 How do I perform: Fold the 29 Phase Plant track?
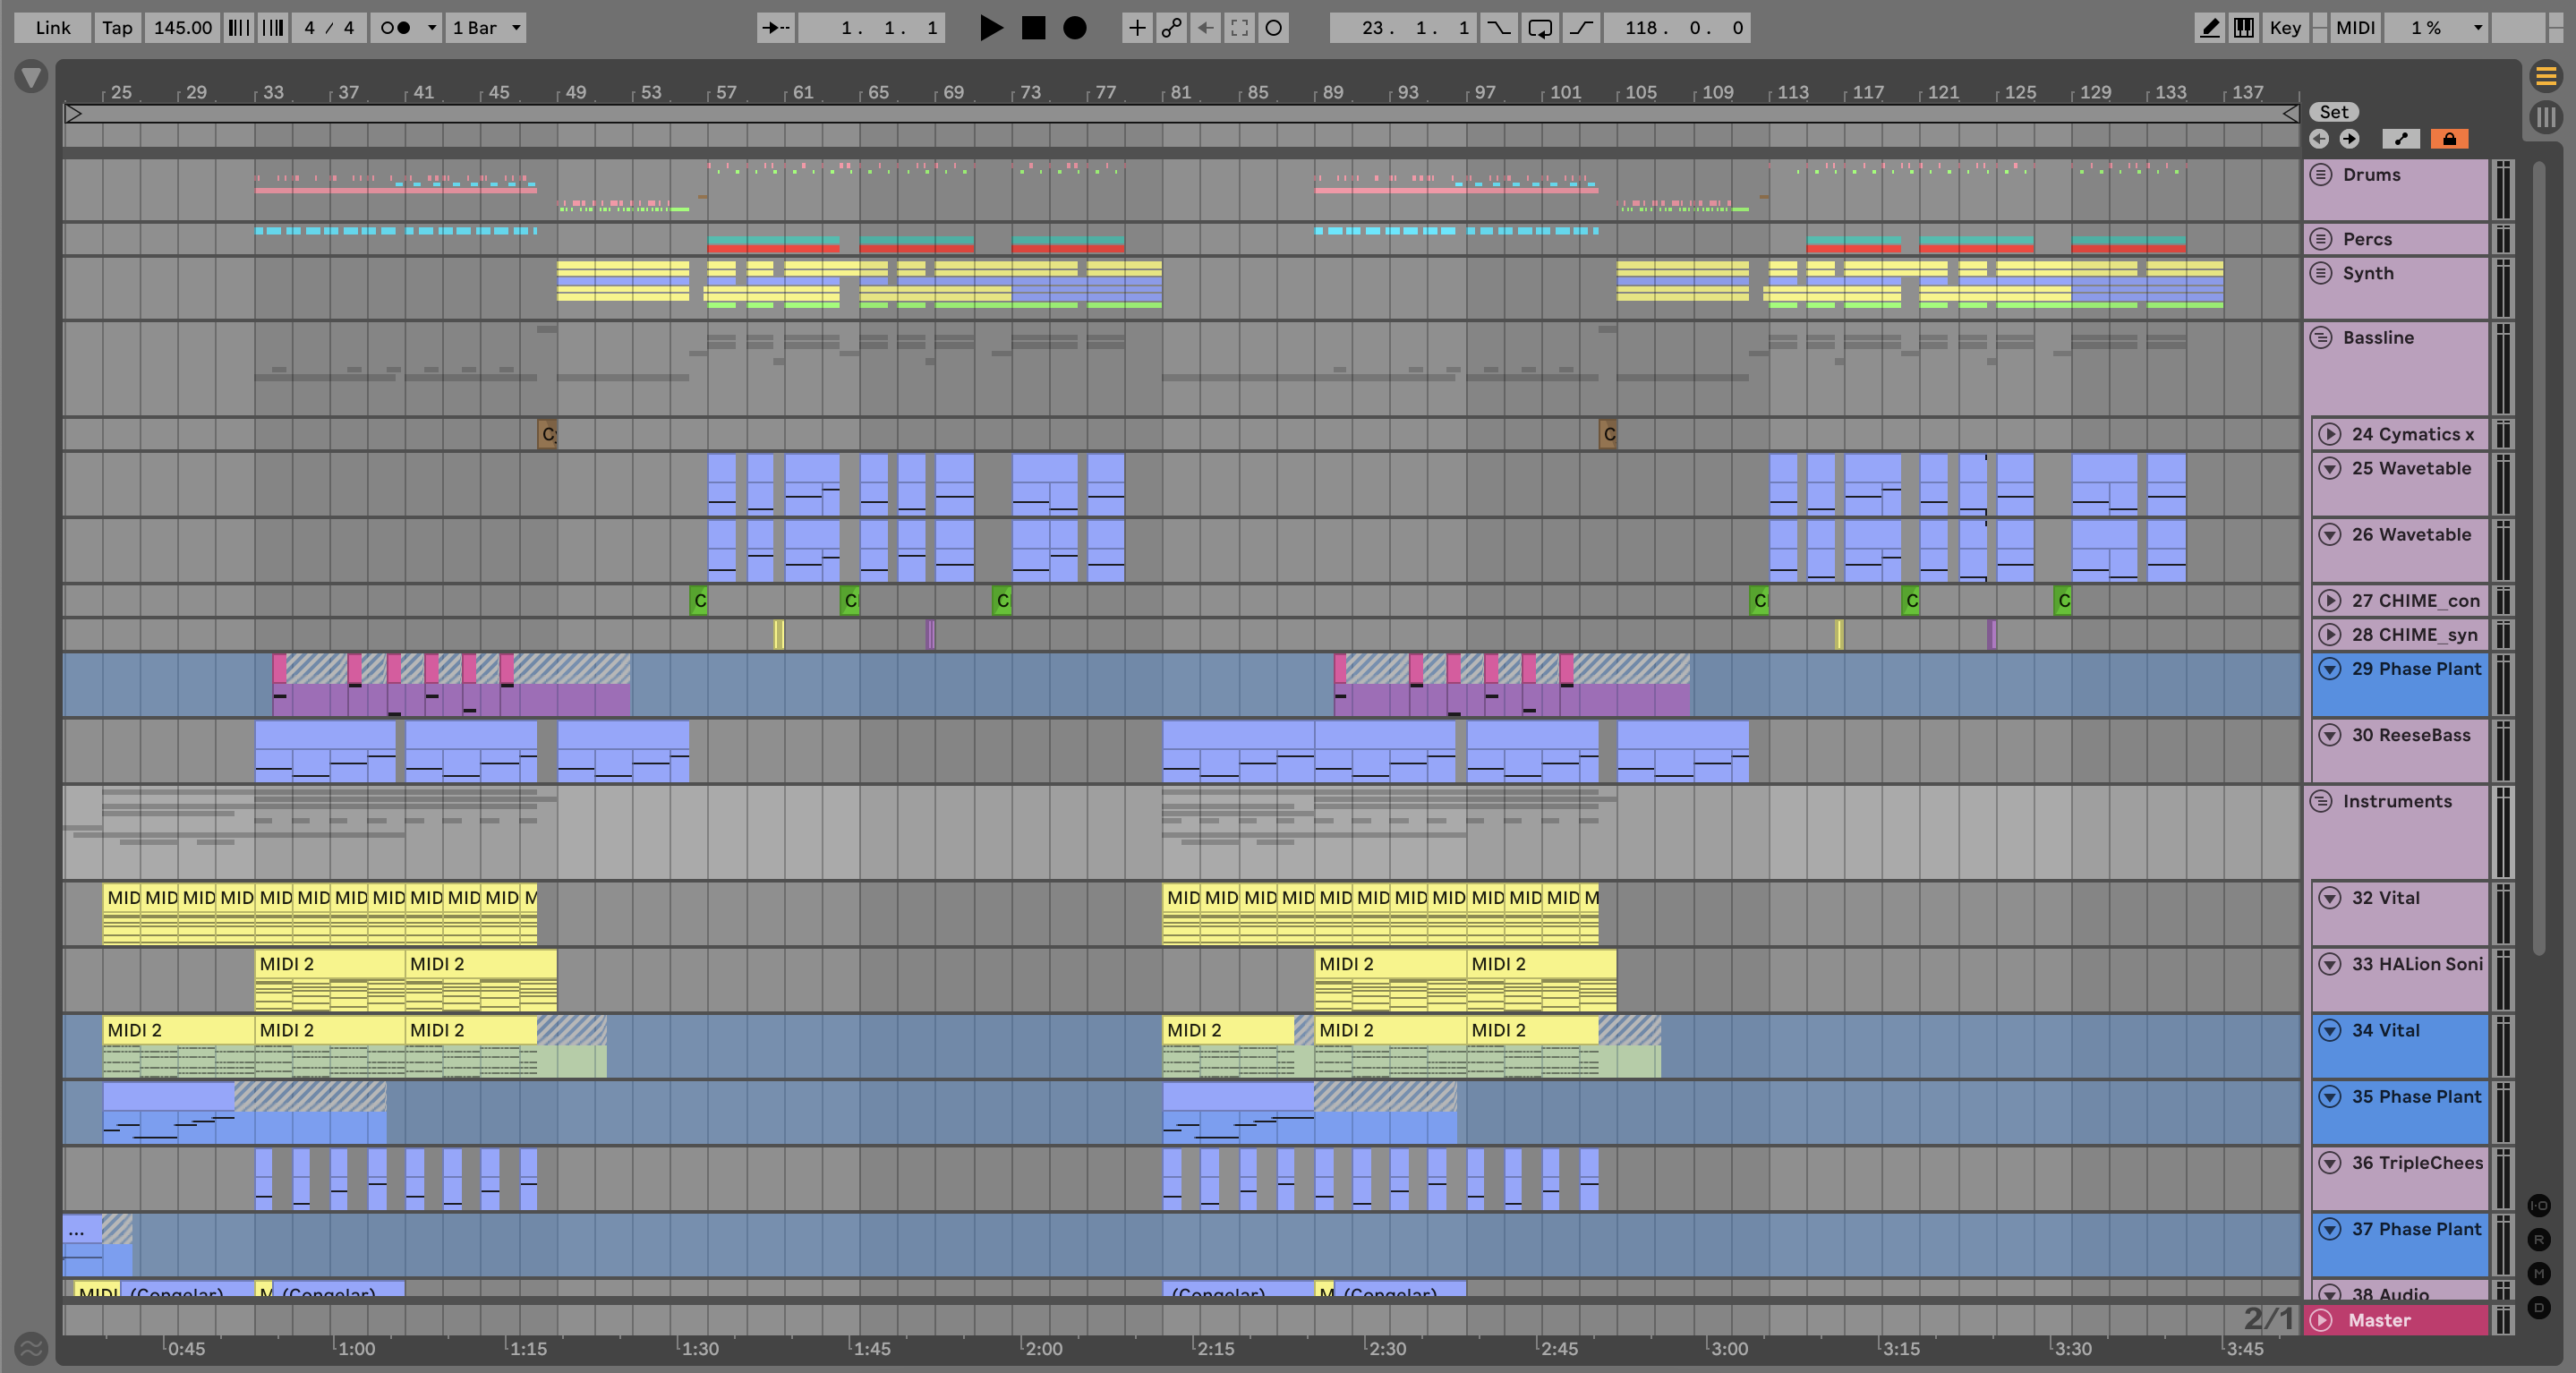click(x=2330, y=669)
